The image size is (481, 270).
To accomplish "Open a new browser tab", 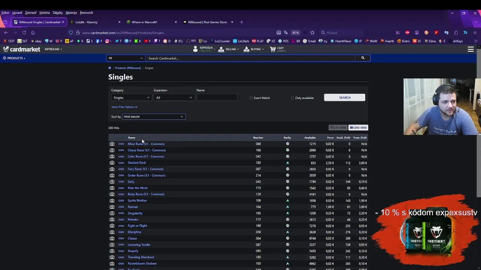I will point(241,22).
